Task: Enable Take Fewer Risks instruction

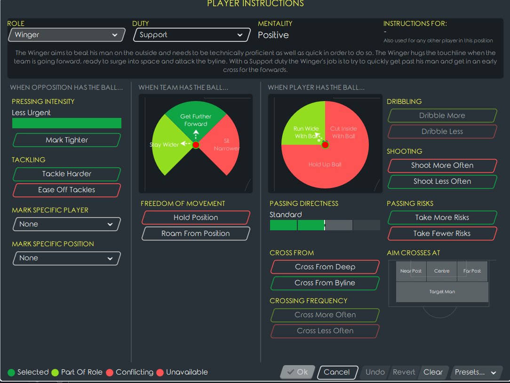Action: tap(442, 234)
